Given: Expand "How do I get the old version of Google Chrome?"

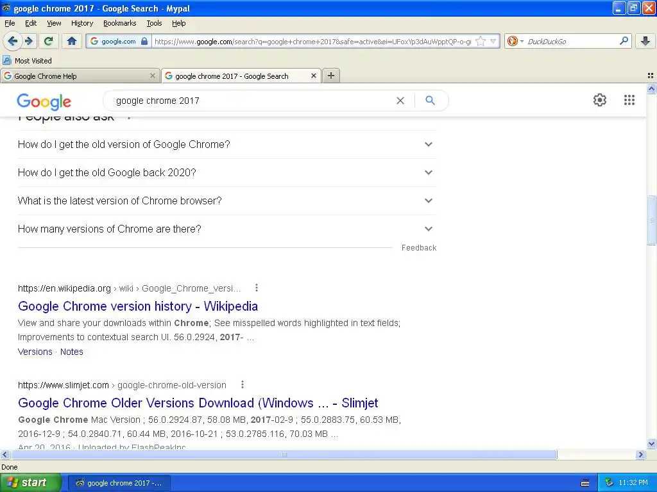Looking at the screenshot, I should (227, 144).
